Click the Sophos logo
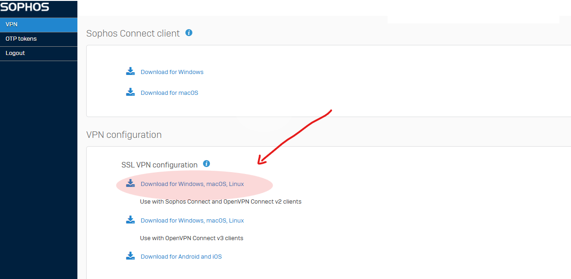This screenshot has height=279, width=571. tap(25, 7)
